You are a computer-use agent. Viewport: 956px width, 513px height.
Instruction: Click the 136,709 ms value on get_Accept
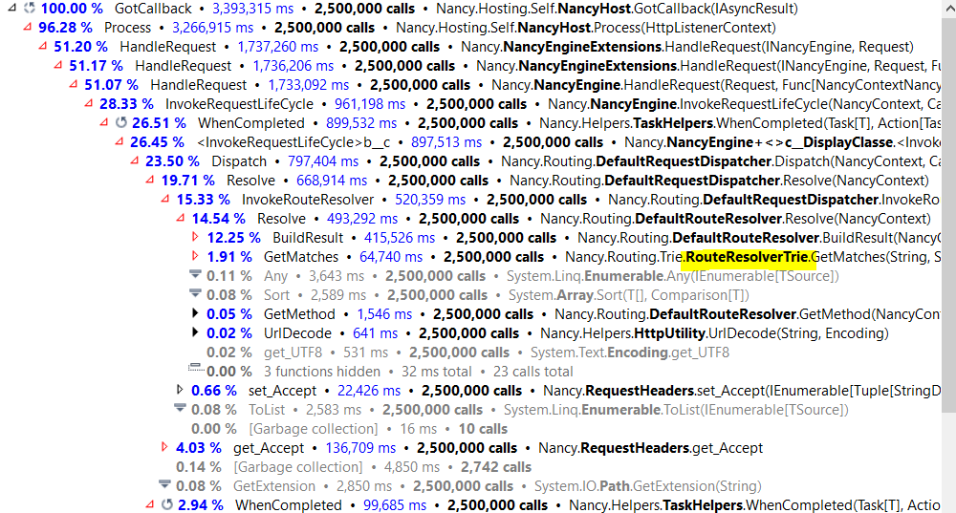(360, 448)
